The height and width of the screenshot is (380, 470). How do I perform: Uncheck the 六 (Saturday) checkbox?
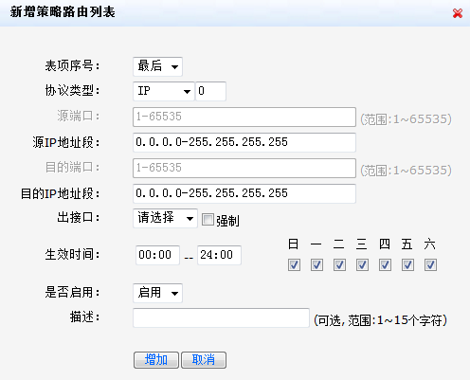[x=430, y=265]
